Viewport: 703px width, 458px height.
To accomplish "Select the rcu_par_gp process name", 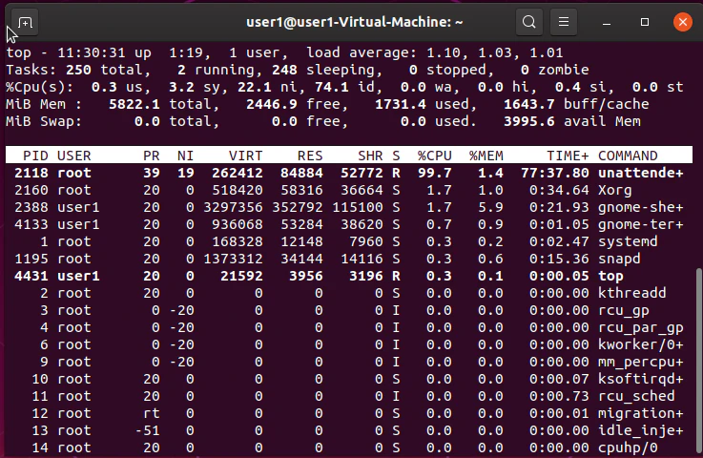I will coord(641,327).
